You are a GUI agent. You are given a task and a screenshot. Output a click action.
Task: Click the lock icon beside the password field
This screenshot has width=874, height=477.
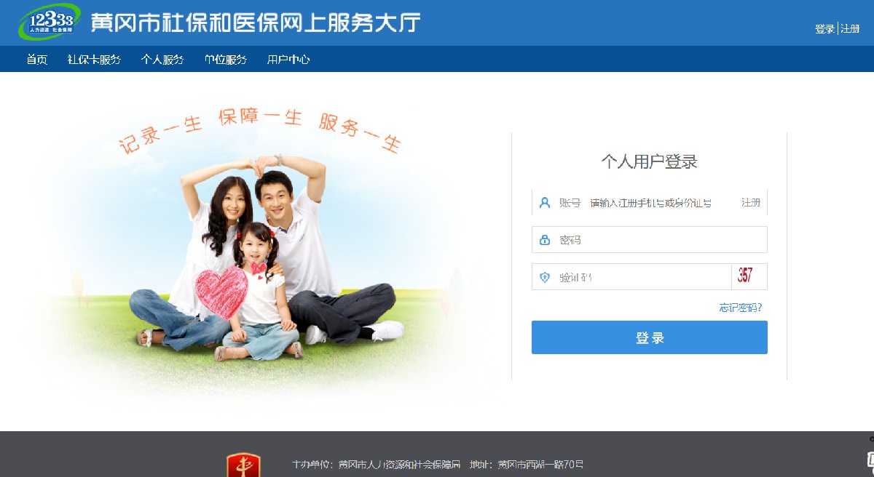544,240
